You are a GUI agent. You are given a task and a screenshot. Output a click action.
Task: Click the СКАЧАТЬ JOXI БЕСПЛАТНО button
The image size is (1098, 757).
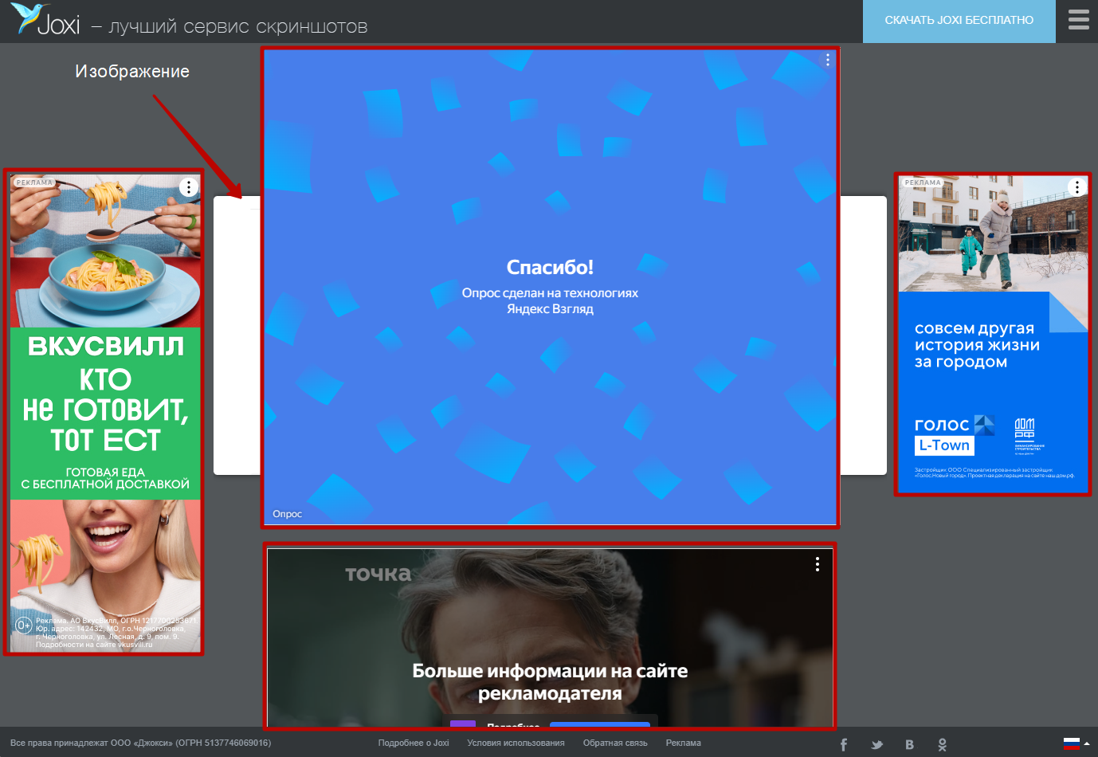click(959, 21)
